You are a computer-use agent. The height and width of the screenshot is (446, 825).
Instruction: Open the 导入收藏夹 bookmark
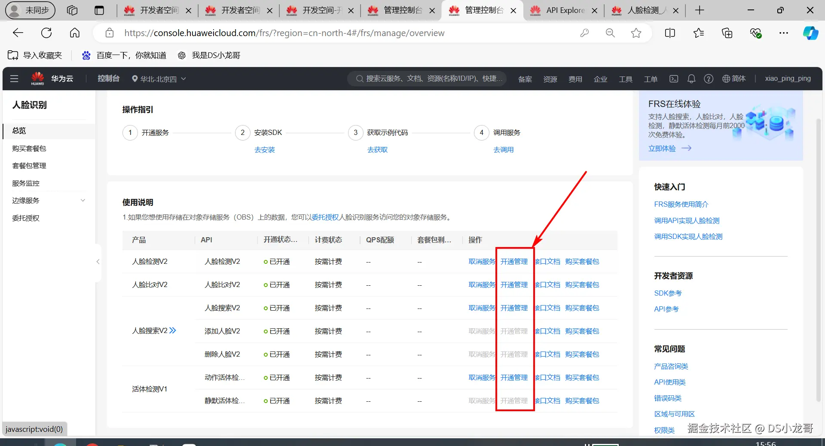[x=35, y=55]
